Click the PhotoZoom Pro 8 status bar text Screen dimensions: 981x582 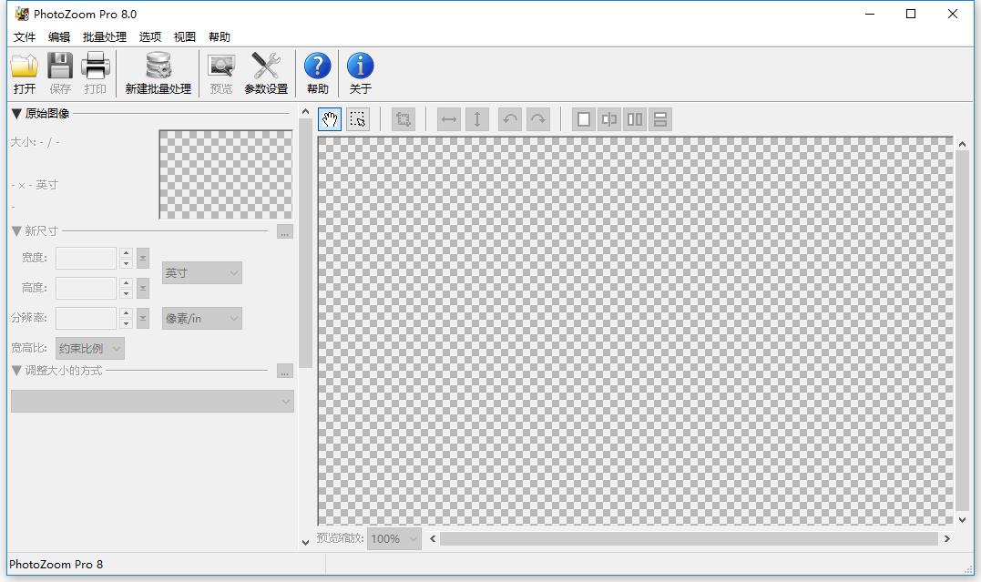[56, 565]
